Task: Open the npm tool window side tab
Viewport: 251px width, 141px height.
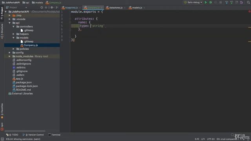Action: tap(2, 127)
